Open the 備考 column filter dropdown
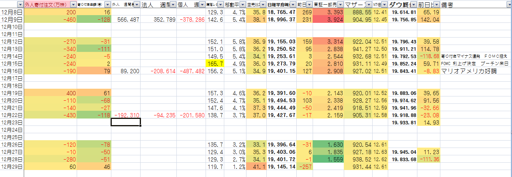This screenshot has height=177, width=512. pos(508,5)
